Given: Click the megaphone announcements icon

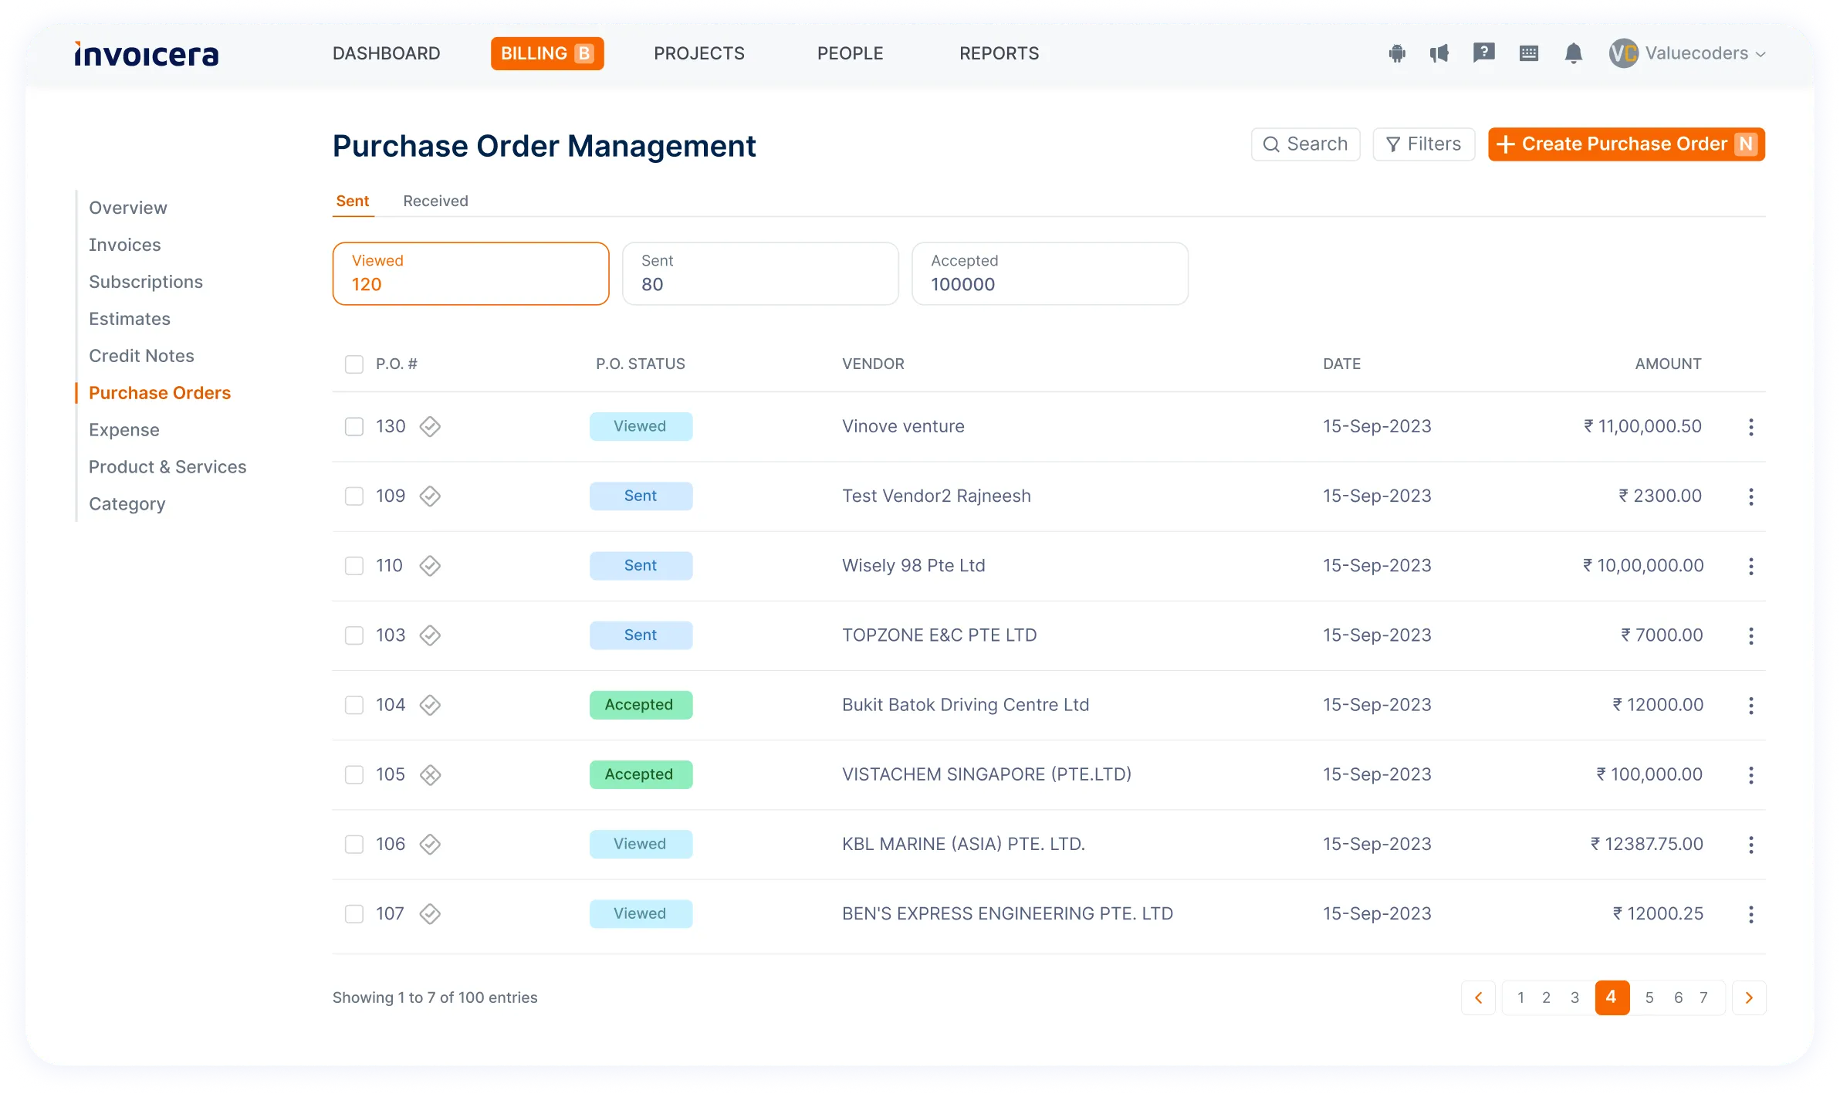Looking at the screenshot, I should tap(1439, 53).
